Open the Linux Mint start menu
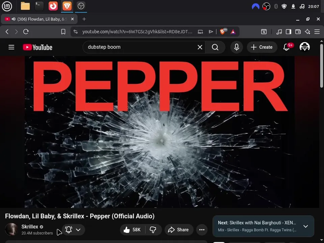This screenshot has width=324, height=243. [x=7, y=6]
